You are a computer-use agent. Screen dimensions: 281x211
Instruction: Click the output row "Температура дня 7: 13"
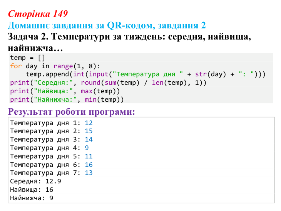click(51, 173)
